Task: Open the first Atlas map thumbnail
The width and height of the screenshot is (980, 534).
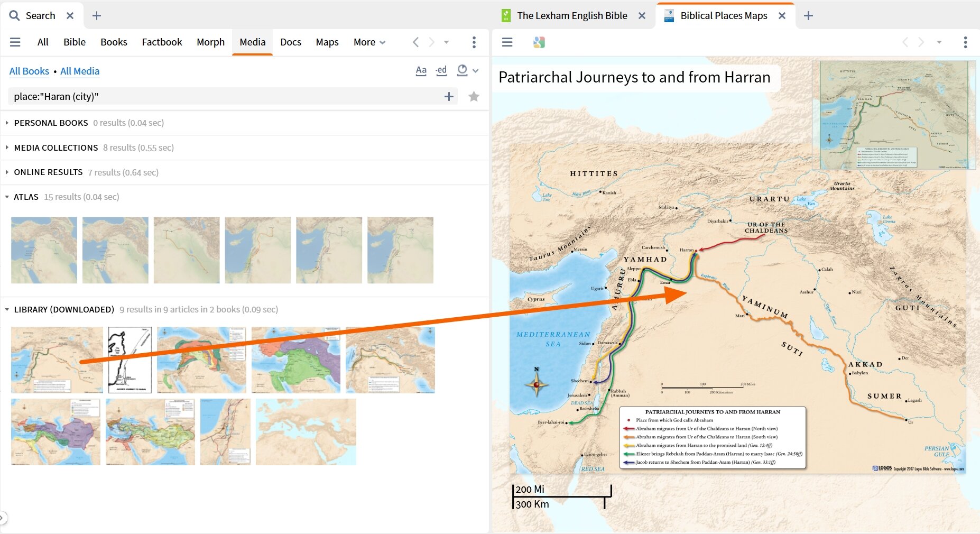Action: click(x=43, y=250)
